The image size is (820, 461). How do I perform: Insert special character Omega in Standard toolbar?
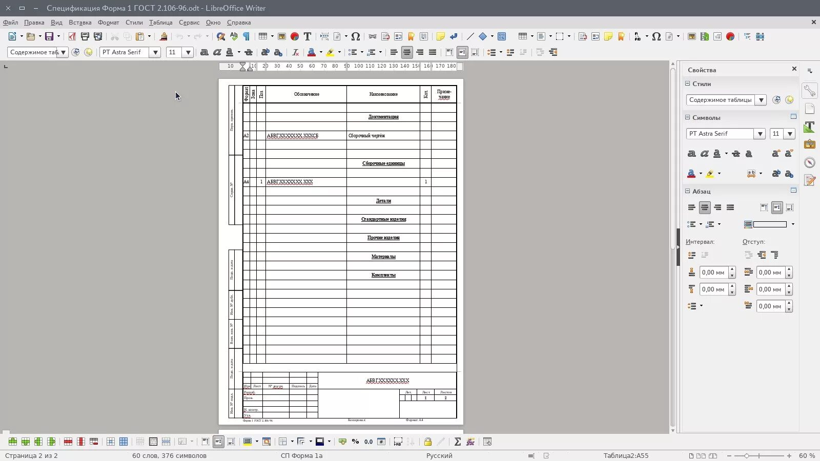tap(356, 36)
